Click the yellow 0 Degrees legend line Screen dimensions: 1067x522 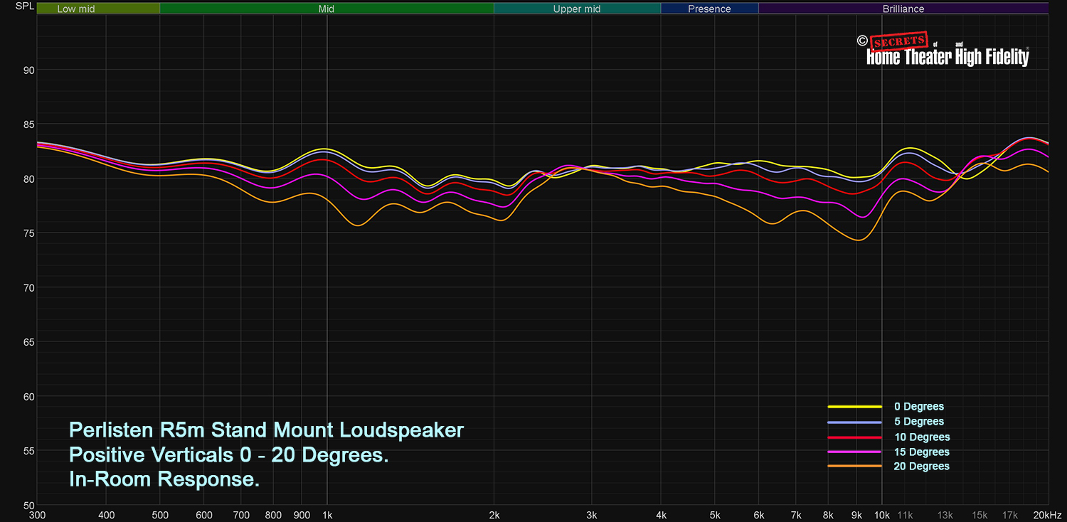855,407
